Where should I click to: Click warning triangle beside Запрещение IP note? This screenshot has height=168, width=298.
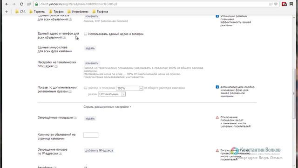217,150
